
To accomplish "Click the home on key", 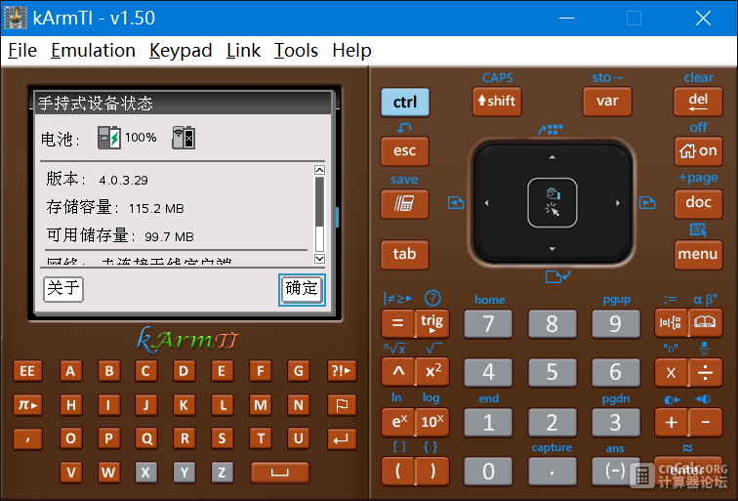I will pos(698,151).
